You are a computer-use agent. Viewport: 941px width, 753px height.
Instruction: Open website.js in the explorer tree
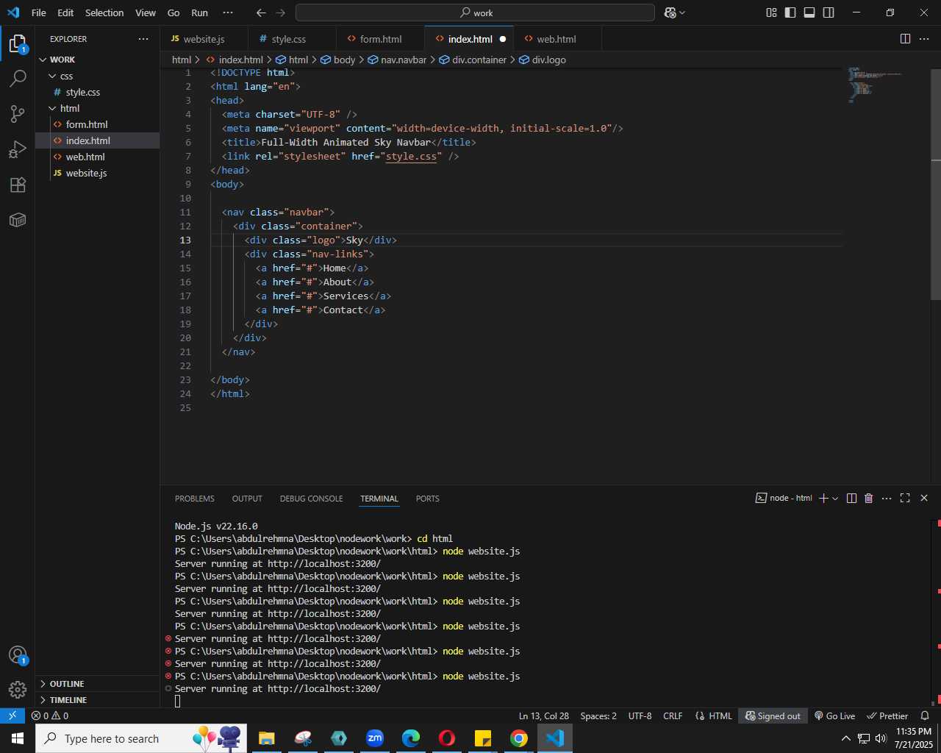97,173
